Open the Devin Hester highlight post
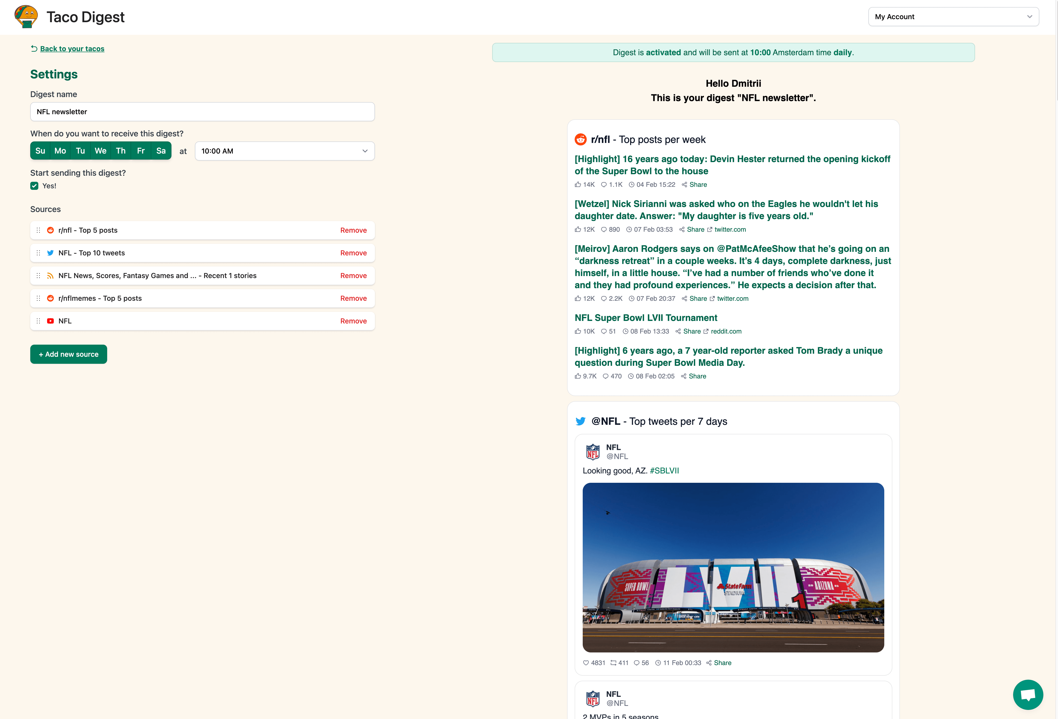This screenshot has width=1058, height=719. (x=732, y=165)
